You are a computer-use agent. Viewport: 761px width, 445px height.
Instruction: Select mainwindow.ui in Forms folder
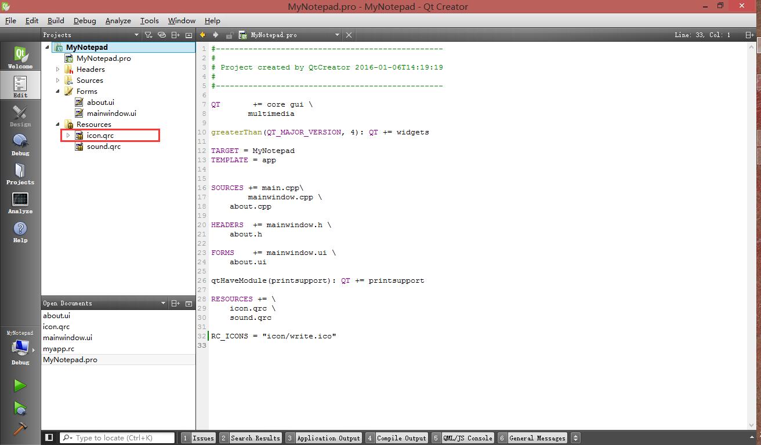pyautogui.click(x=111, y=114)
